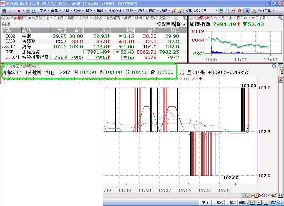This screenshot has width=284, height=206.
Task: Click the expand-outward arrows icon below chart
Action: point(265,195)
